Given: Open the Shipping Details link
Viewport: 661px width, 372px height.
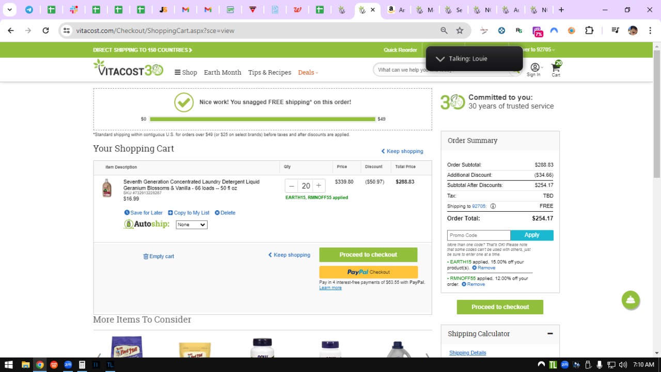Looking at the screenshot, I should 468,353.
